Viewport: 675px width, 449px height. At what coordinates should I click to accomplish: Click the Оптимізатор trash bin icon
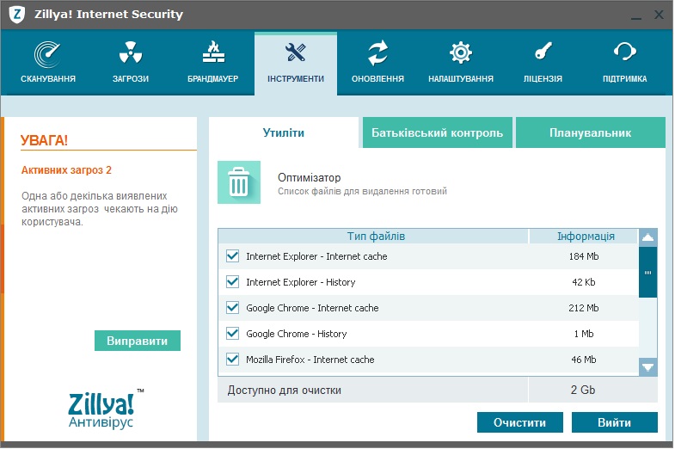point(239,182)
